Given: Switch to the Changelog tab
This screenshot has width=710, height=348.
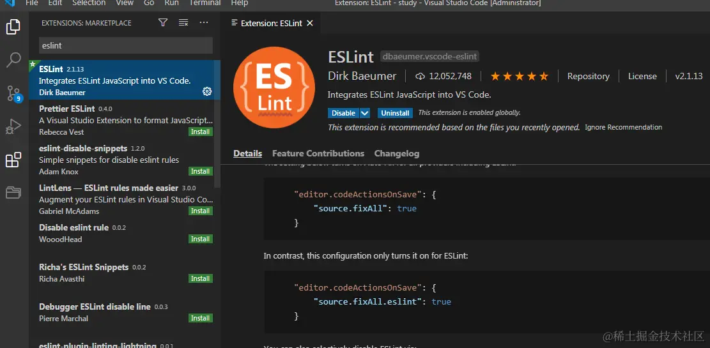Looking at the screenshot, I should (397, 153).
